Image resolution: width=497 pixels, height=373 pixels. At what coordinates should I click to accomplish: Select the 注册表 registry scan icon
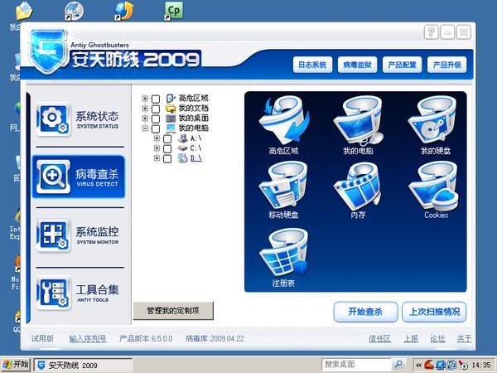tap(284, 253)
